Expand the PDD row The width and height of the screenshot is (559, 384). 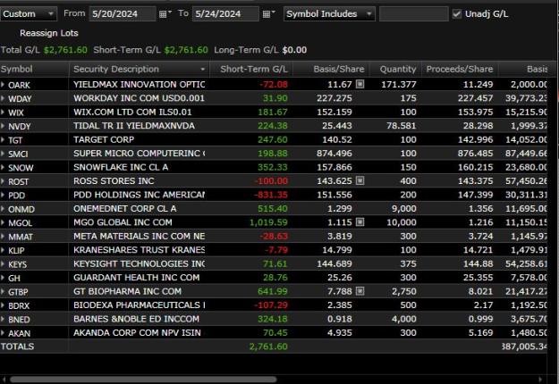3,195
